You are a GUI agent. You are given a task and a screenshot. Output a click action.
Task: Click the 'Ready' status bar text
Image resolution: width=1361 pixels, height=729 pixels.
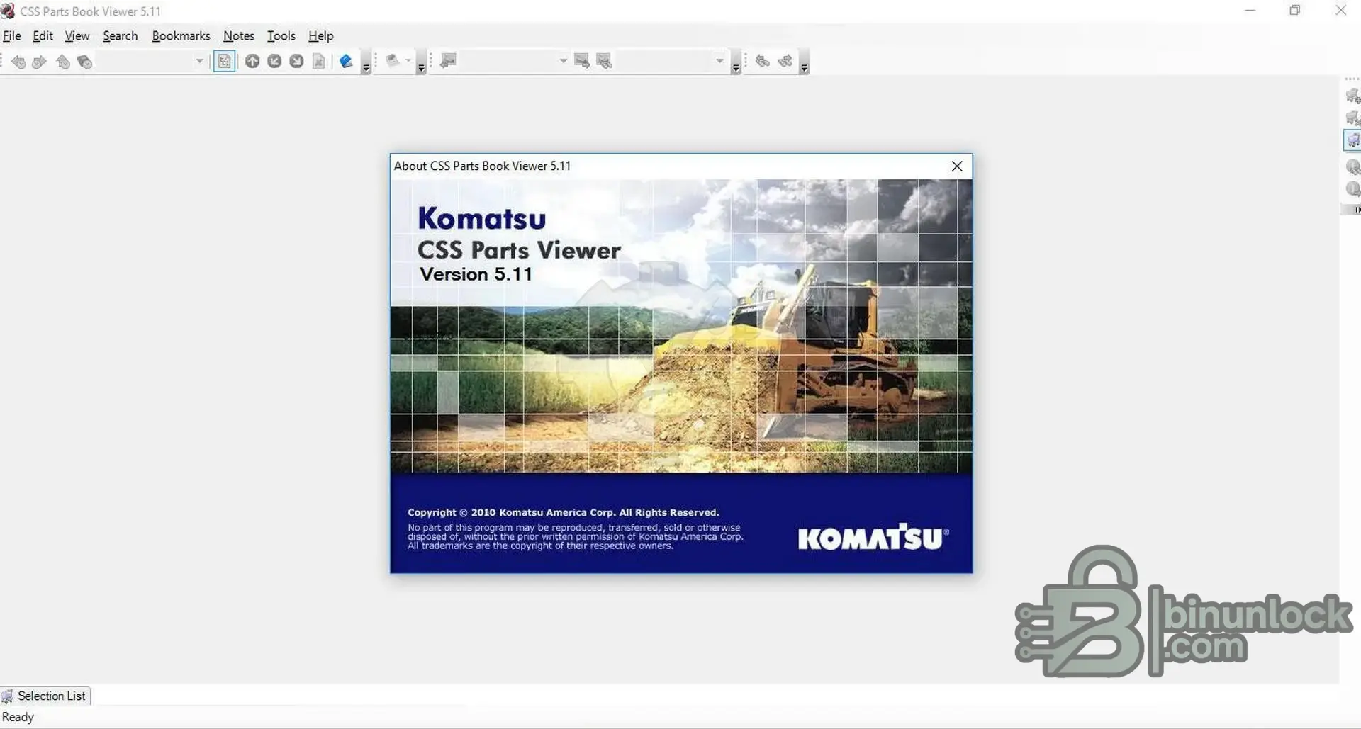[18, 717]
